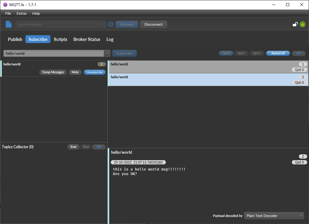309x224 pixels.
Task: Click Stop in Topics Collector
Action: coord(86,147)
